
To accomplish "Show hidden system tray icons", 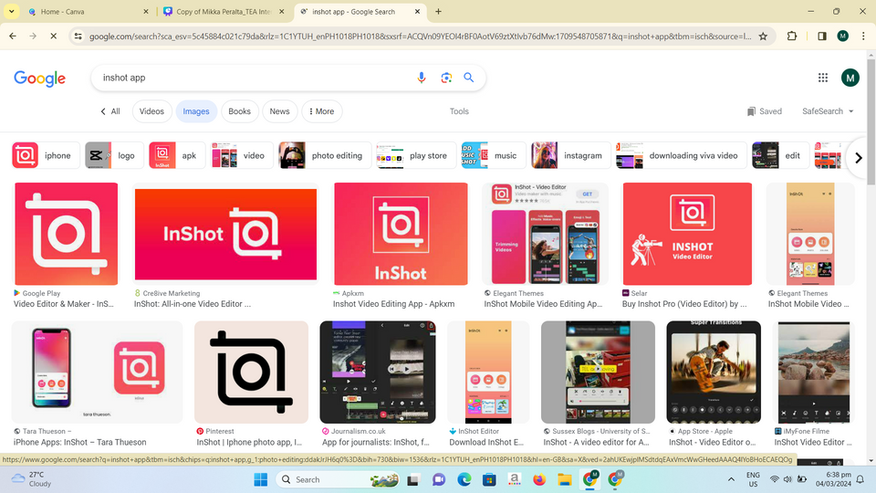I will (731, 479).
